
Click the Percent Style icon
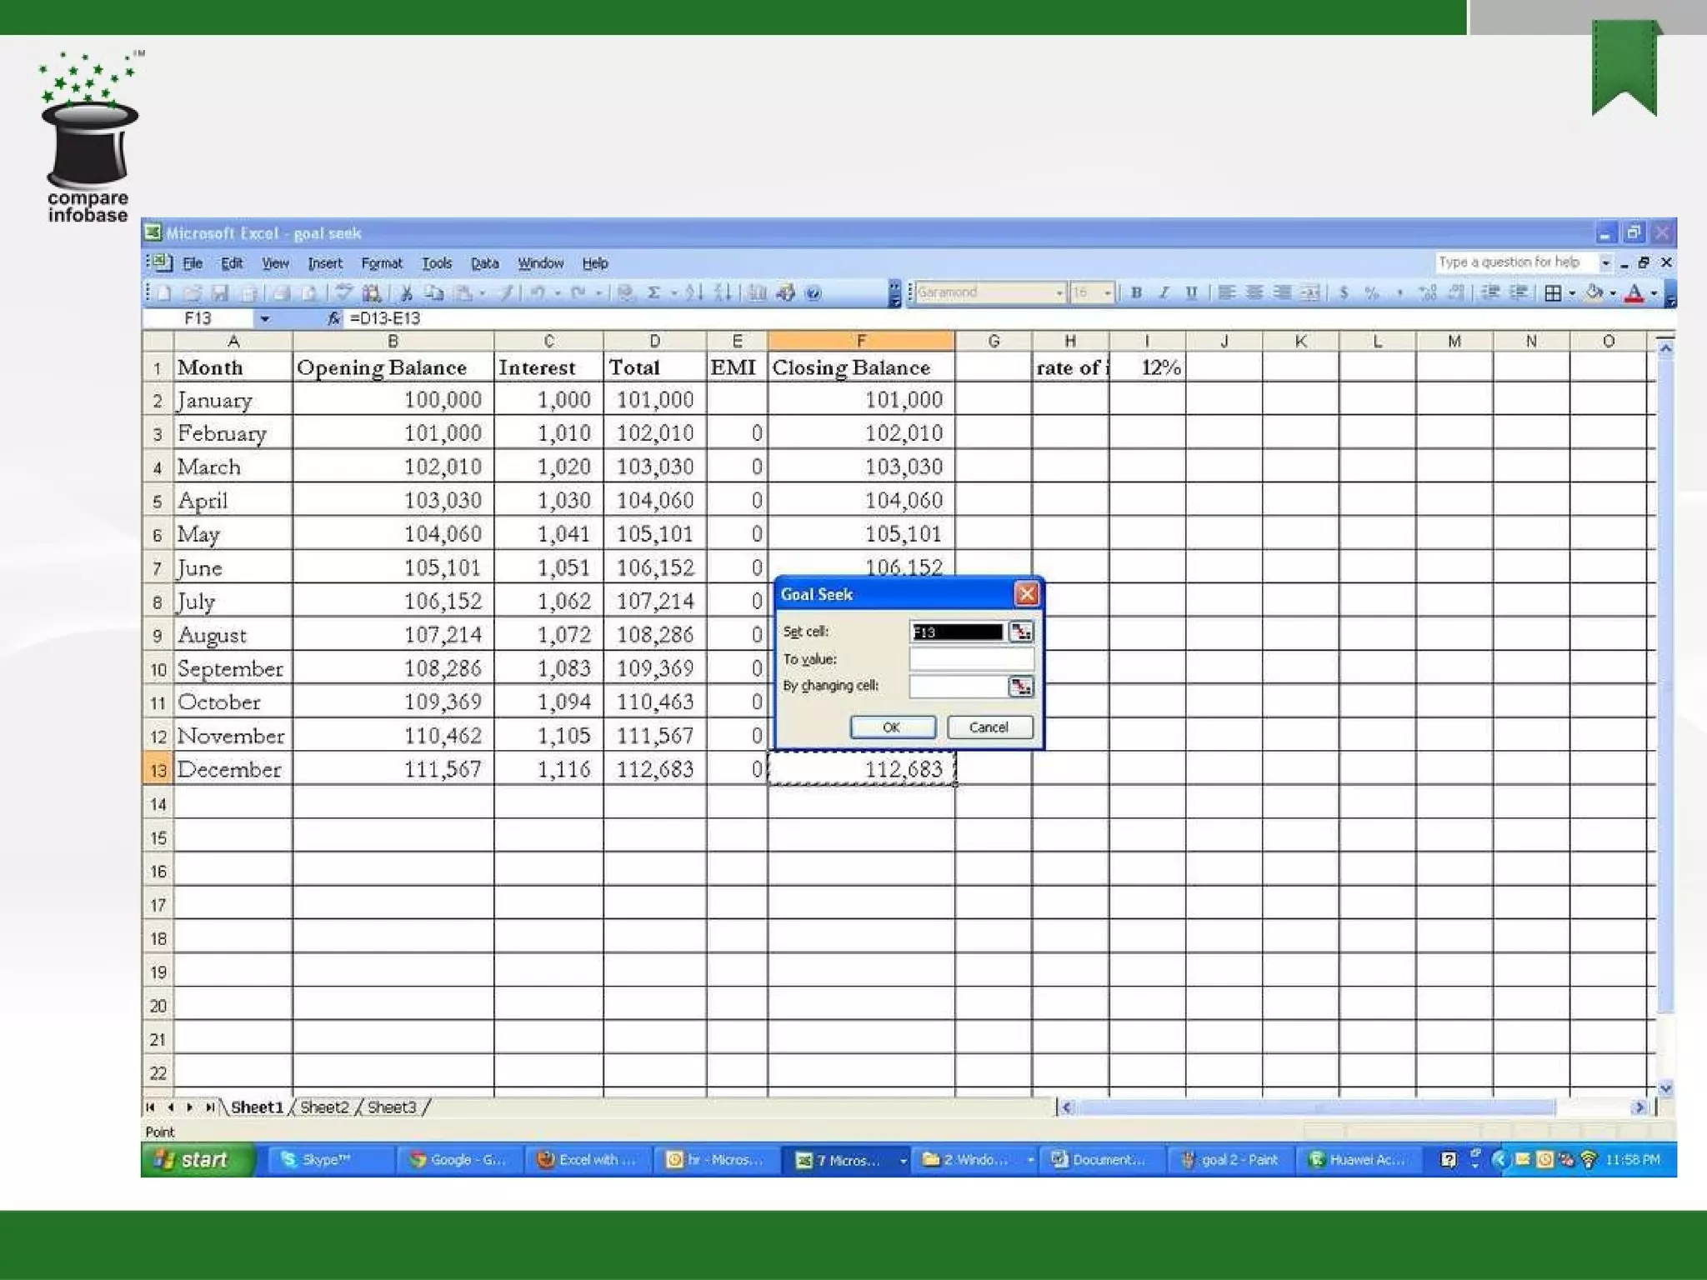1371,292
